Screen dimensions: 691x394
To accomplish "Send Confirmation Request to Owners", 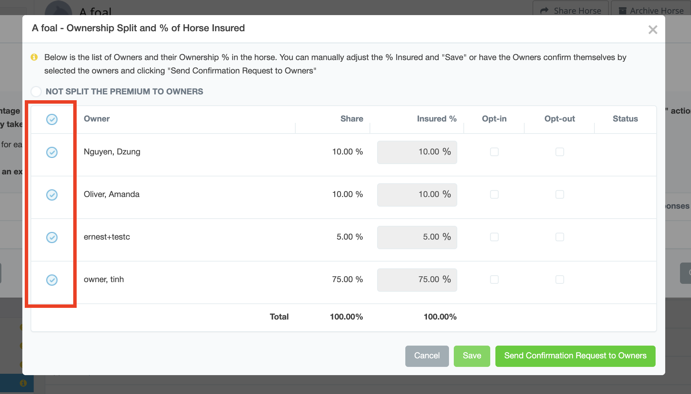I will 575,356.
